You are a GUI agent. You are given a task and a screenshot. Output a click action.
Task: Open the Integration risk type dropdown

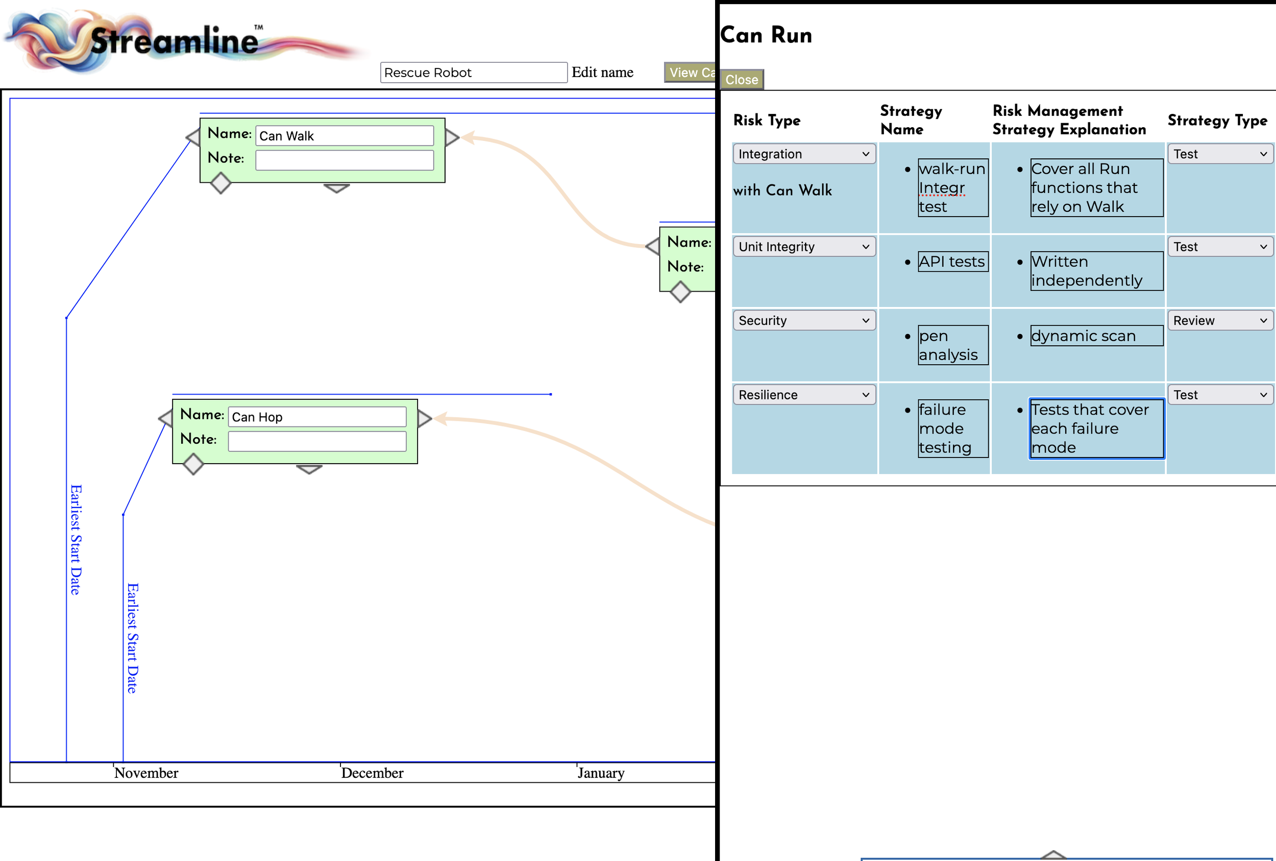[803, 154]
